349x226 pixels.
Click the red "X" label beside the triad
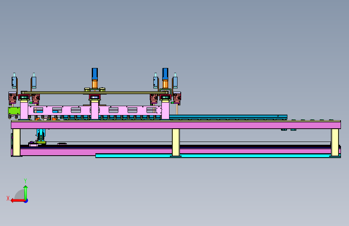(8, 198)
